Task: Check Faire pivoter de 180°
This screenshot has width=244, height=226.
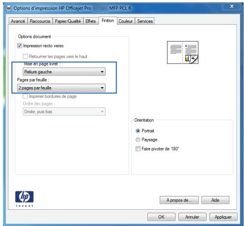Action: point(138,149)
